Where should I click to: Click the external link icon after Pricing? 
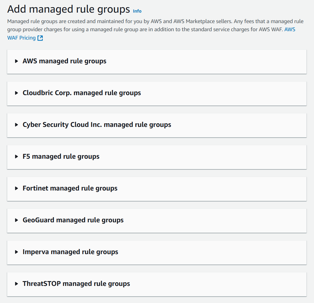pyautogui.click(x=40, y=38)
